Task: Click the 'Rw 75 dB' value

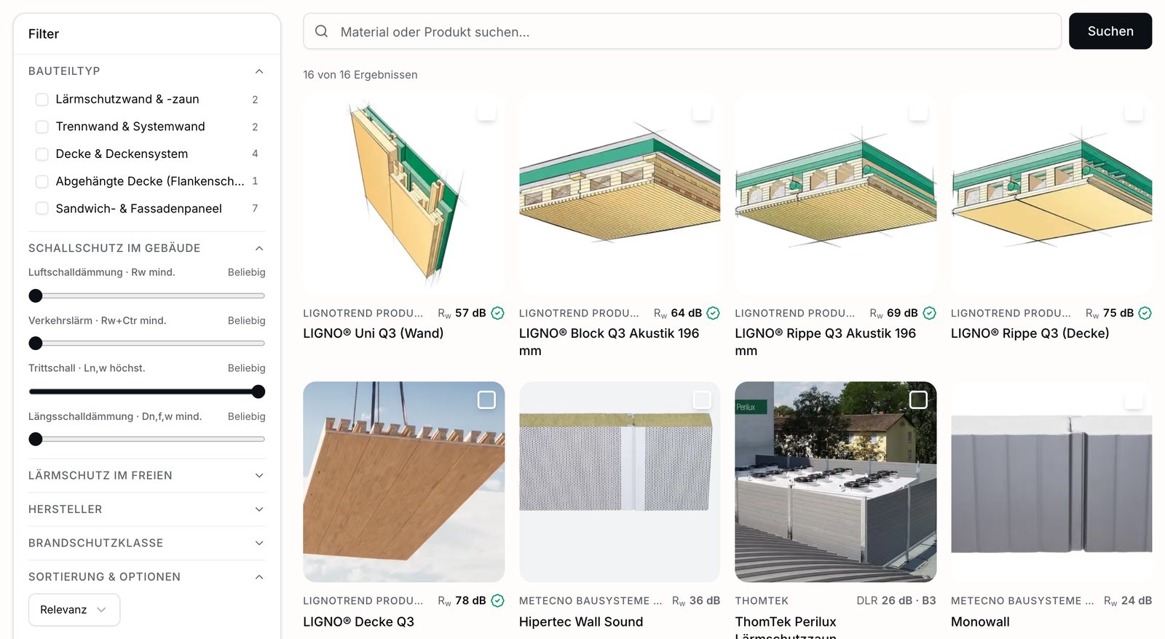Action: (1110, 313)
